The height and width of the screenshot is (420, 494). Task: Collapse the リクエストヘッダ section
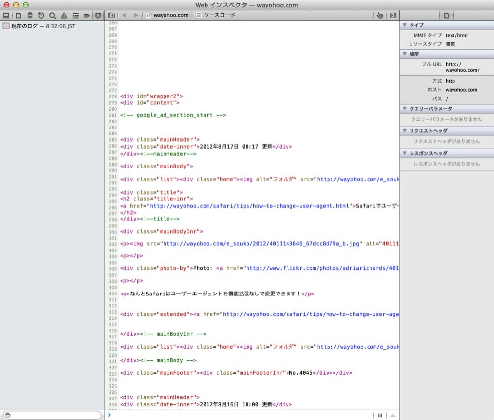(x=405, y=131)
